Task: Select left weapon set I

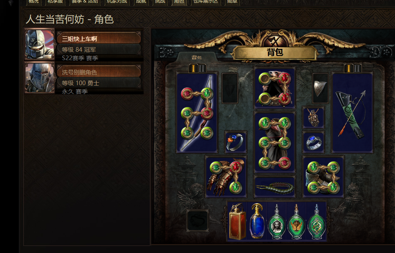Action: 193,68
